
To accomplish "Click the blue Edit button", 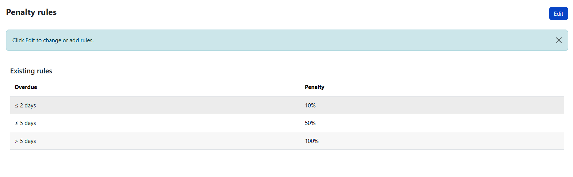I will coord(558,14).
